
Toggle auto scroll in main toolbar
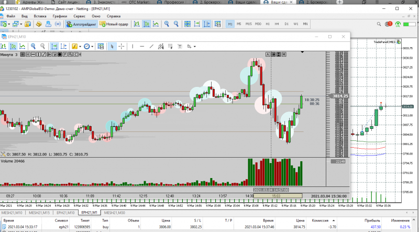pyautogui.click(x=197, y=24)
